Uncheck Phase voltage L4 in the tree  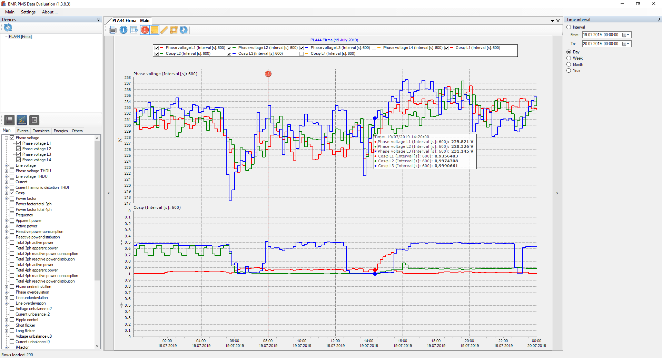(x=19, y=160)
